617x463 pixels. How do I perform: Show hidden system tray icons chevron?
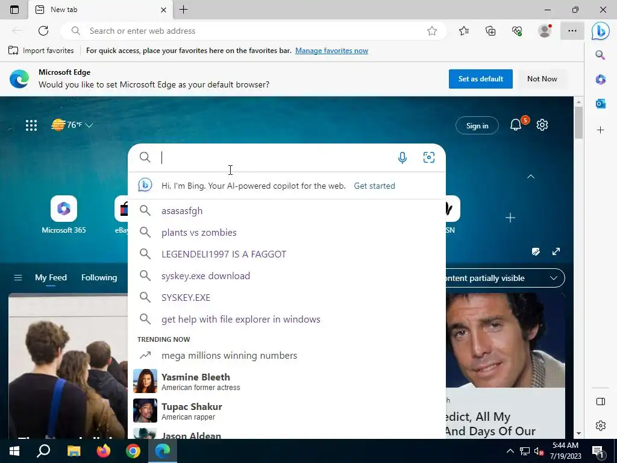(x=510, y=451)
